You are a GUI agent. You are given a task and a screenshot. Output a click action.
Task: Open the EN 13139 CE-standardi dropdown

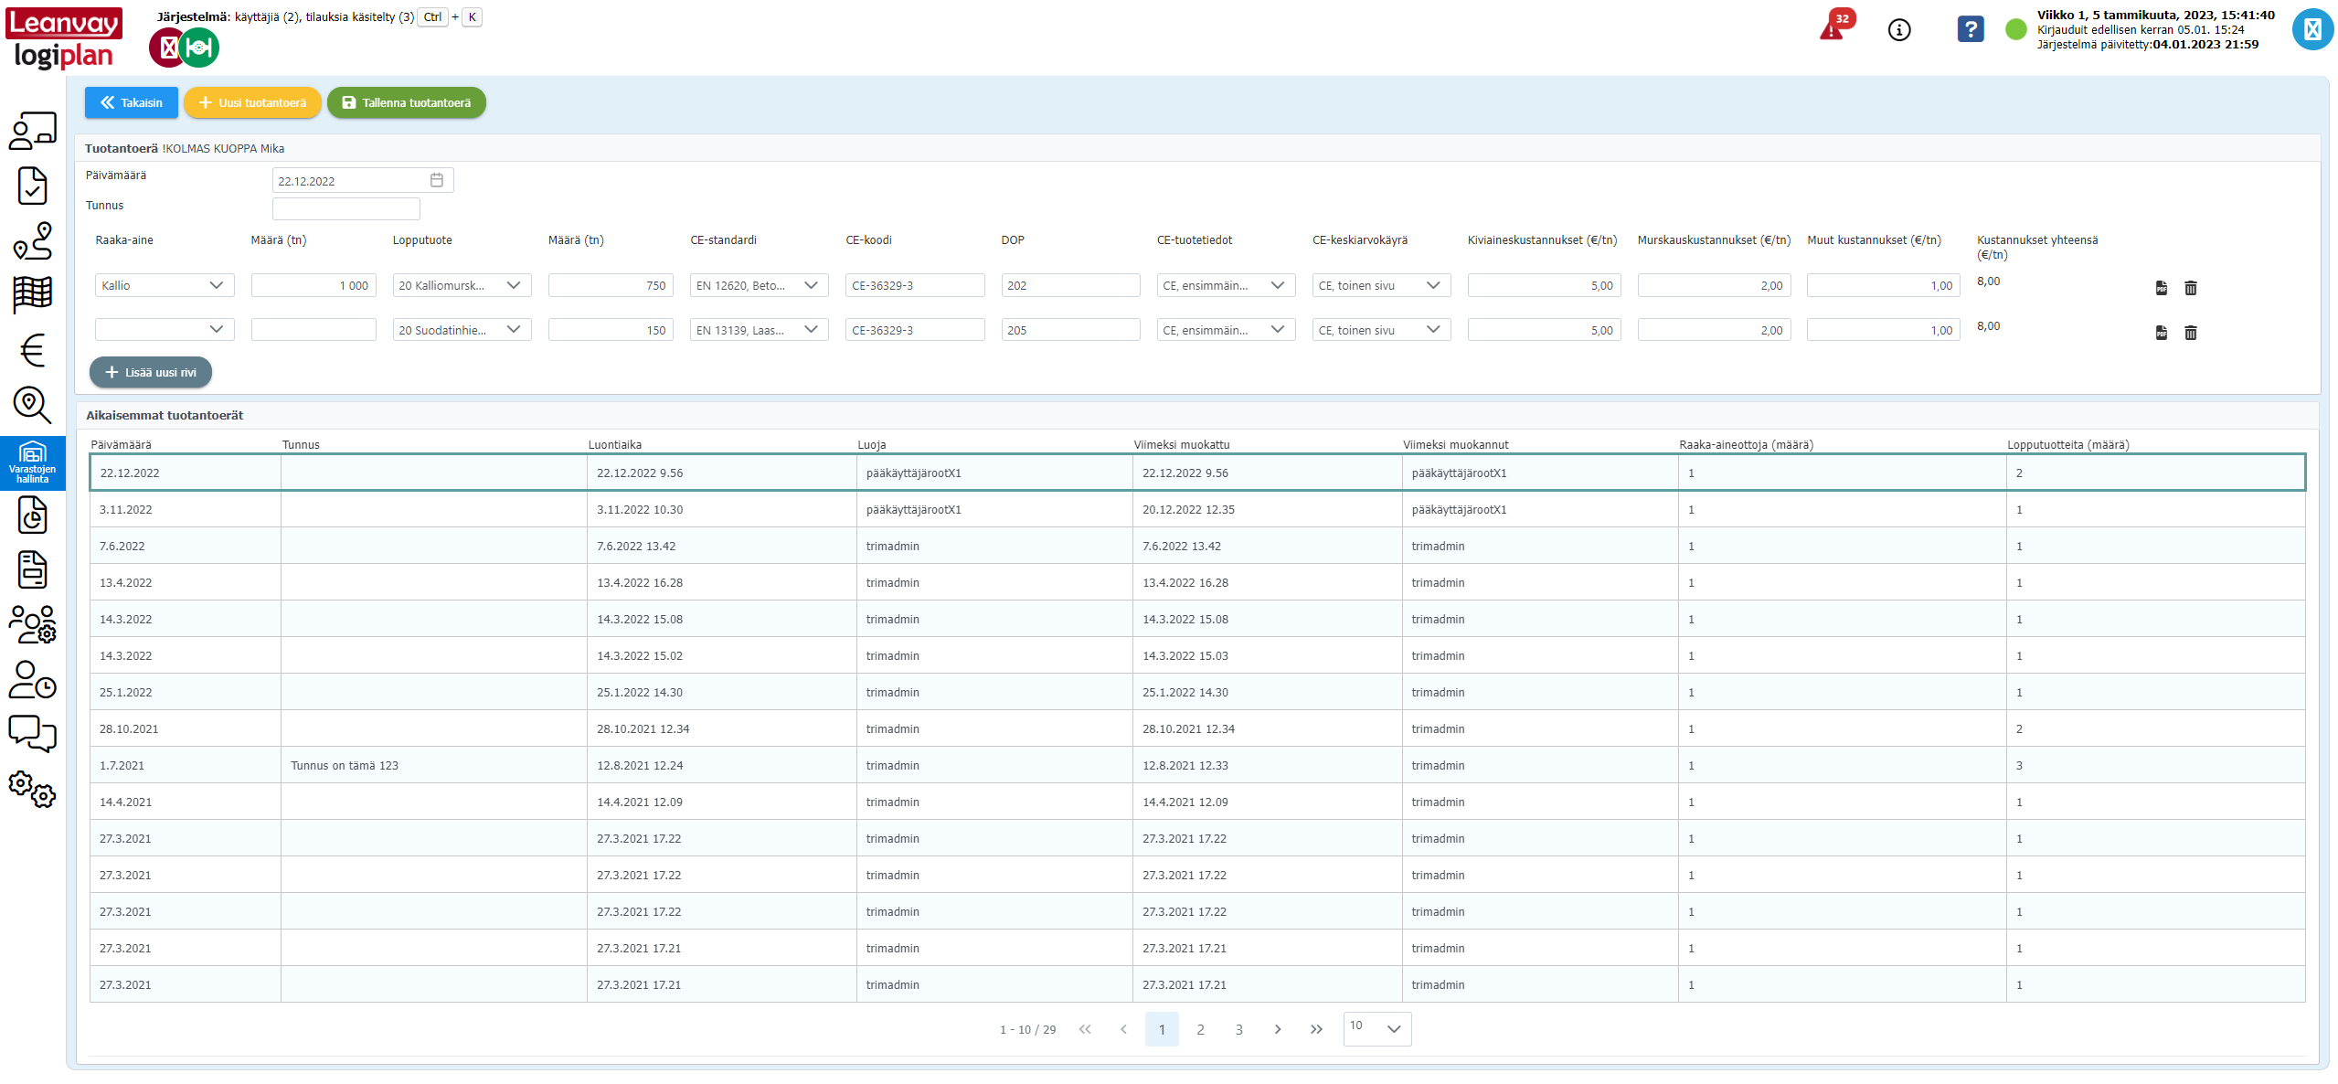pos(759,330)
